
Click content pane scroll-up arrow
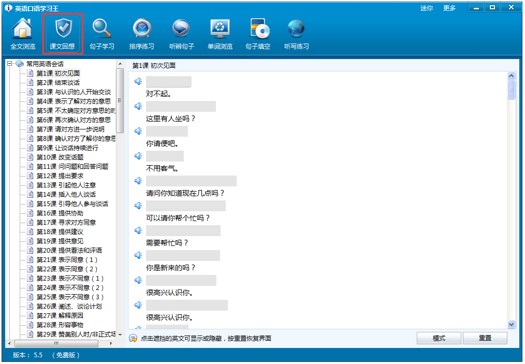click(x=511, y=76)
